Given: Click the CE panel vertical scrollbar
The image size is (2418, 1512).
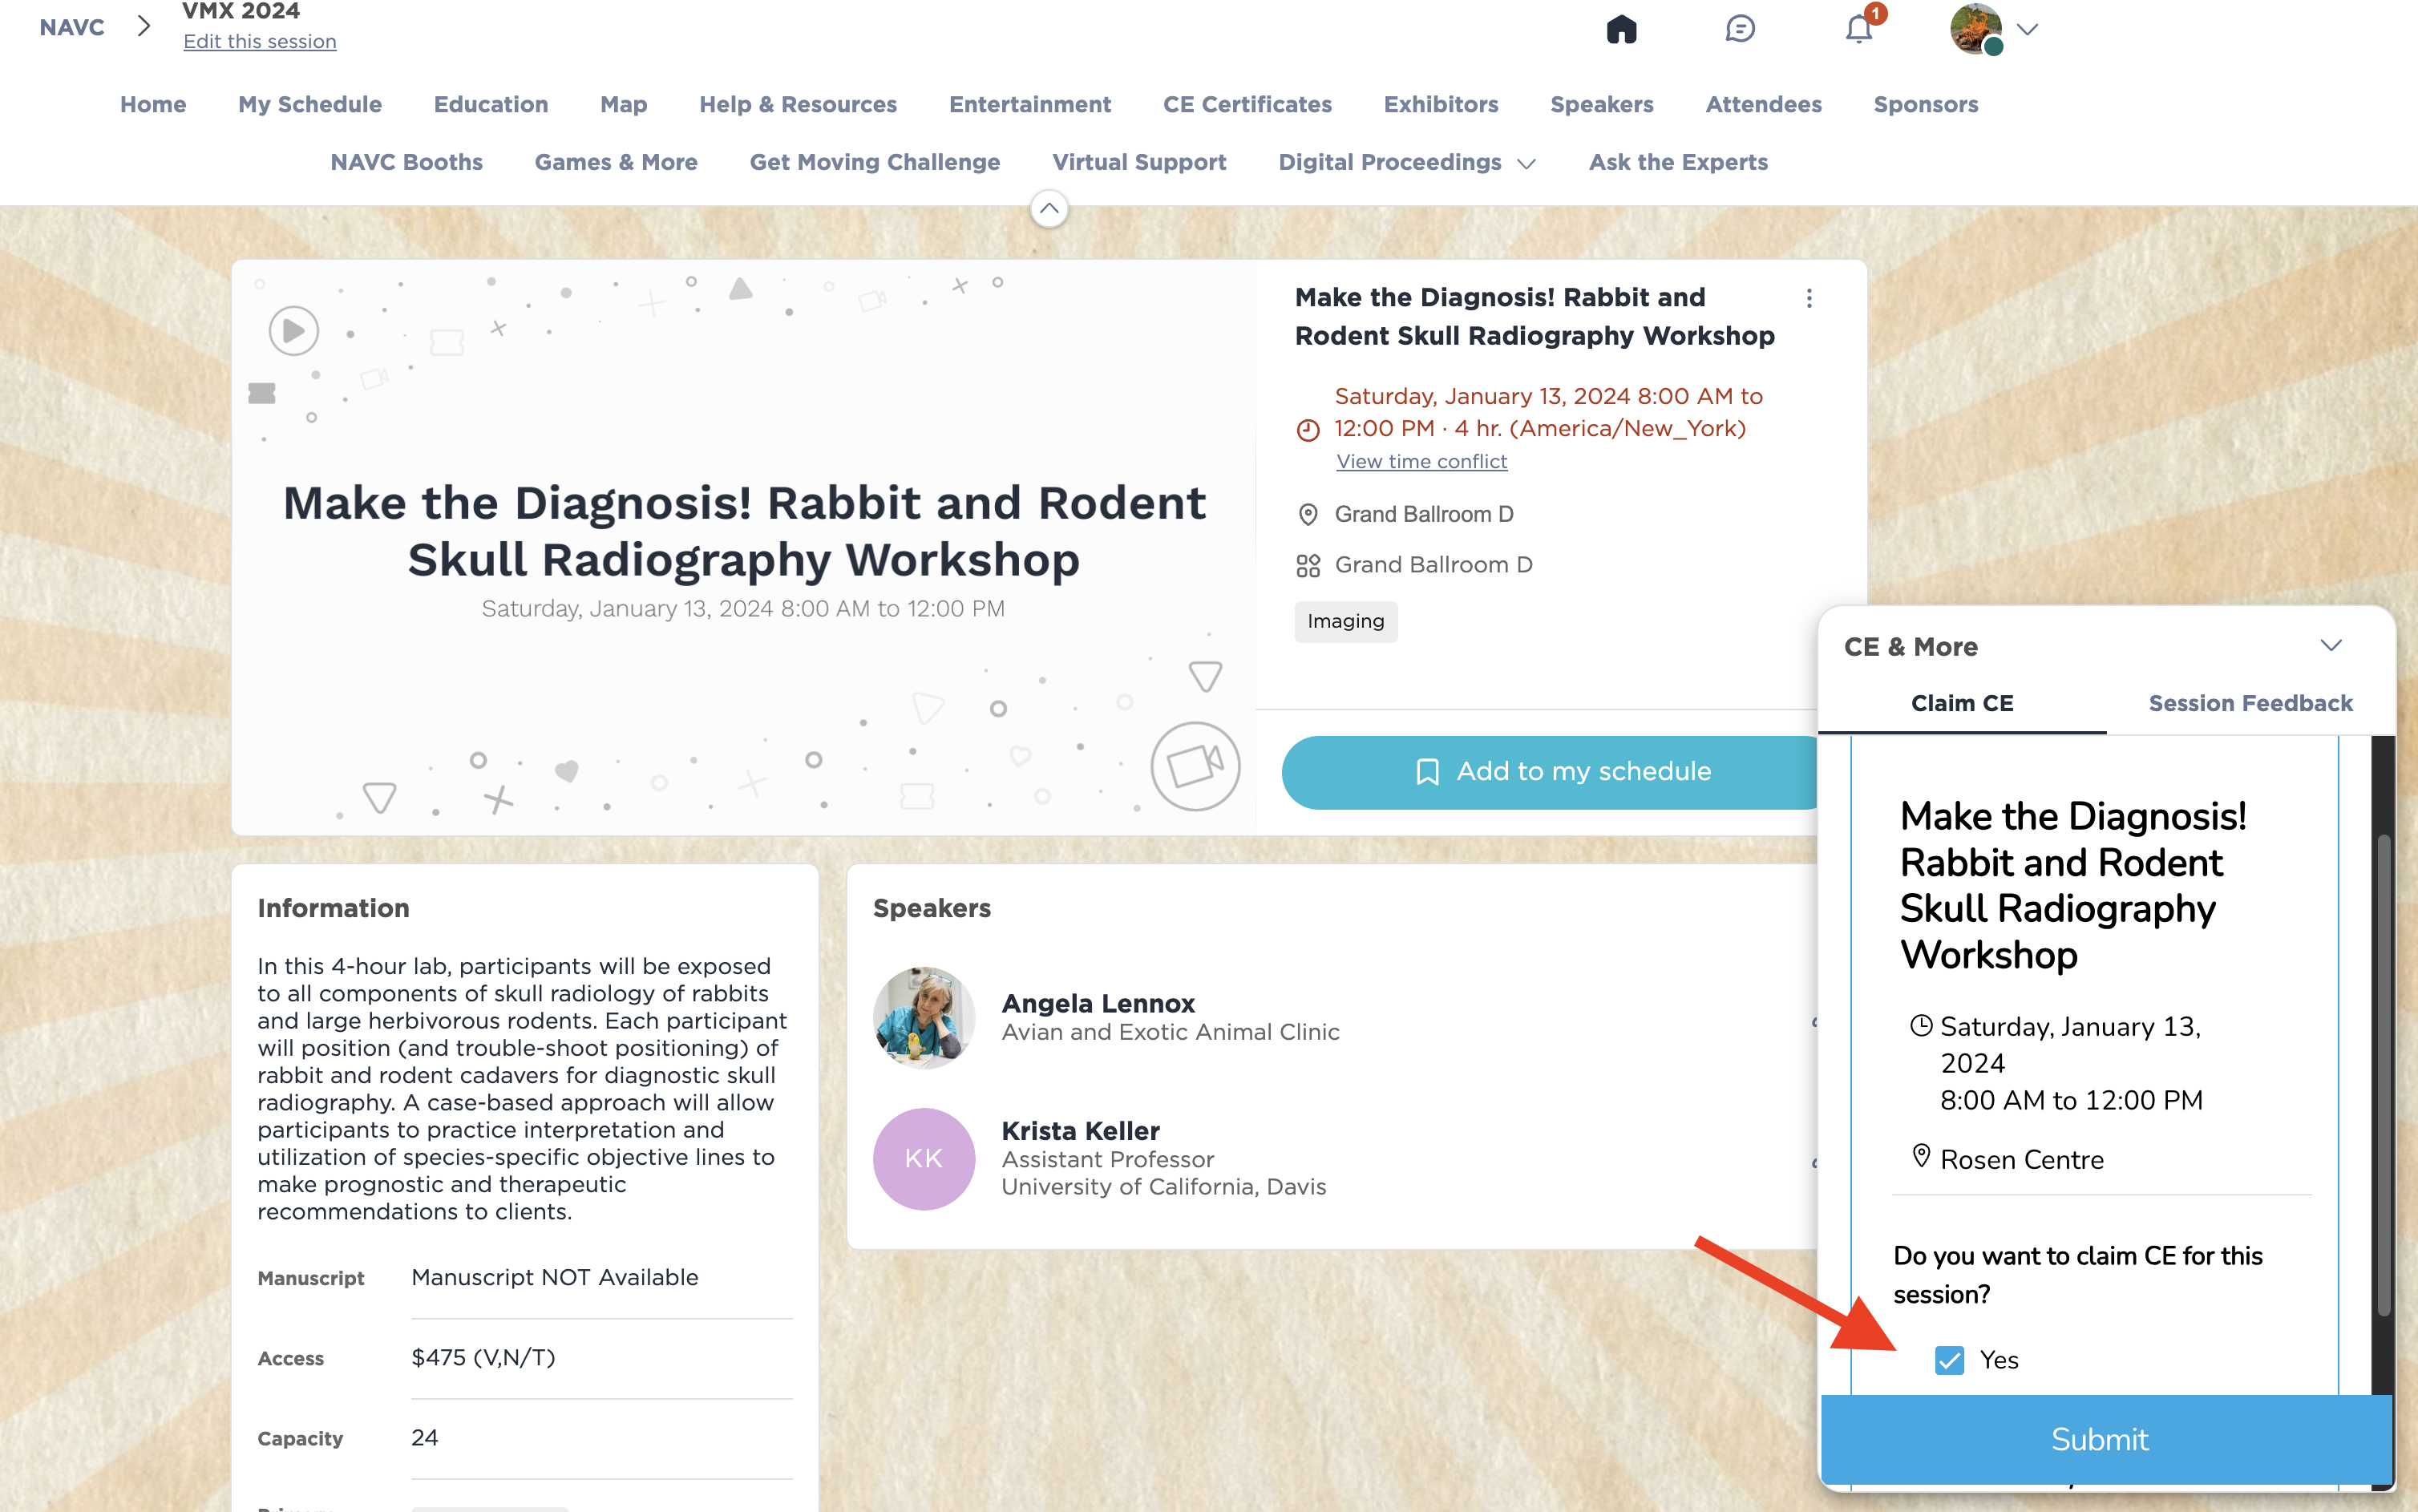Looking at the screenshot, I should pyautogui.click(x=2384, y=1075).
